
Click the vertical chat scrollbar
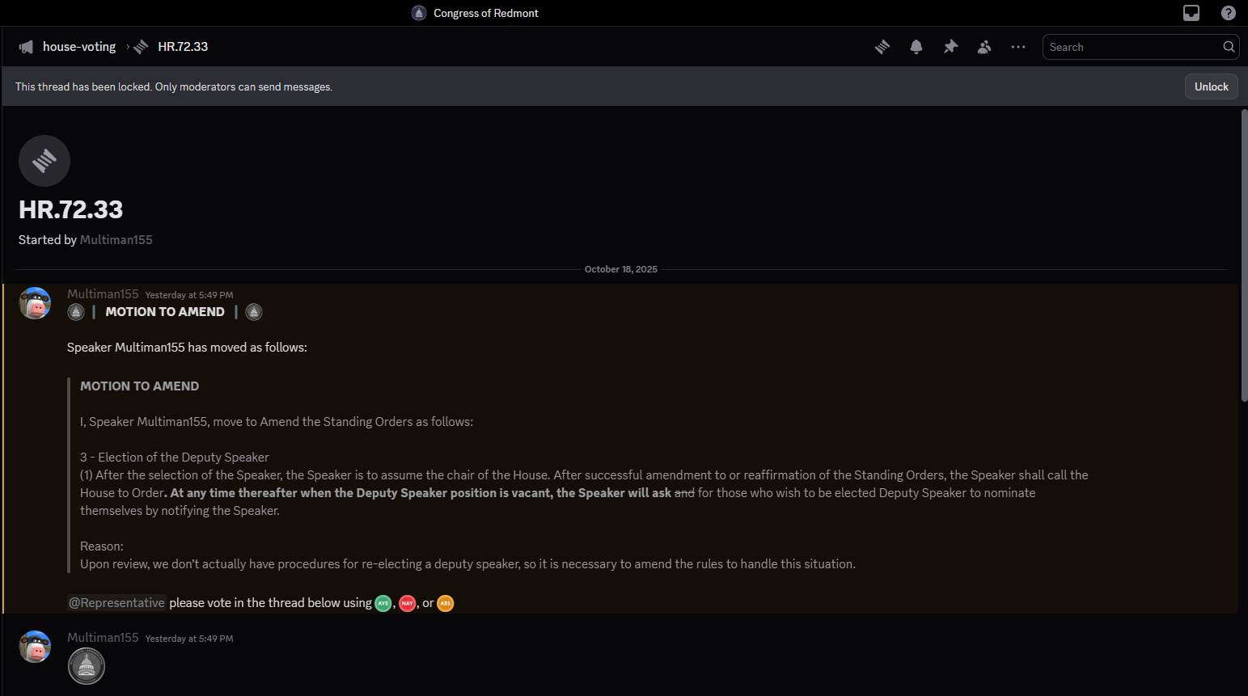(x=1243, y=255)
